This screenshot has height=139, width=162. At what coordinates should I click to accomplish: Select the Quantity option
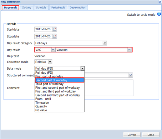coord(59,106)
